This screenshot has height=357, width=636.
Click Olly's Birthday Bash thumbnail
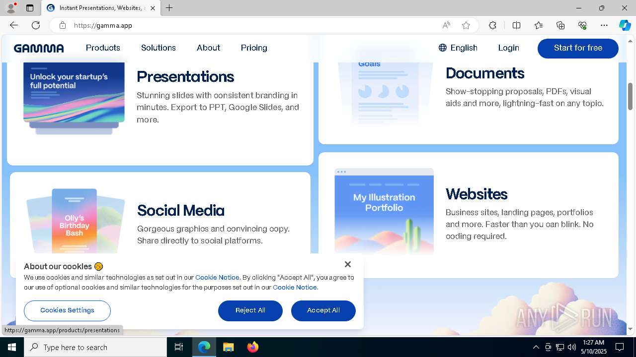point(75,222)
